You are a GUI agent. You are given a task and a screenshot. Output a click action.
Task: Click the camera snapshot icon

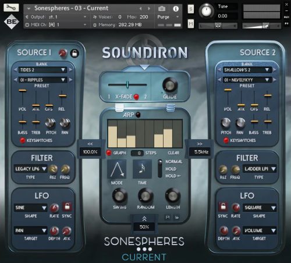162,9
